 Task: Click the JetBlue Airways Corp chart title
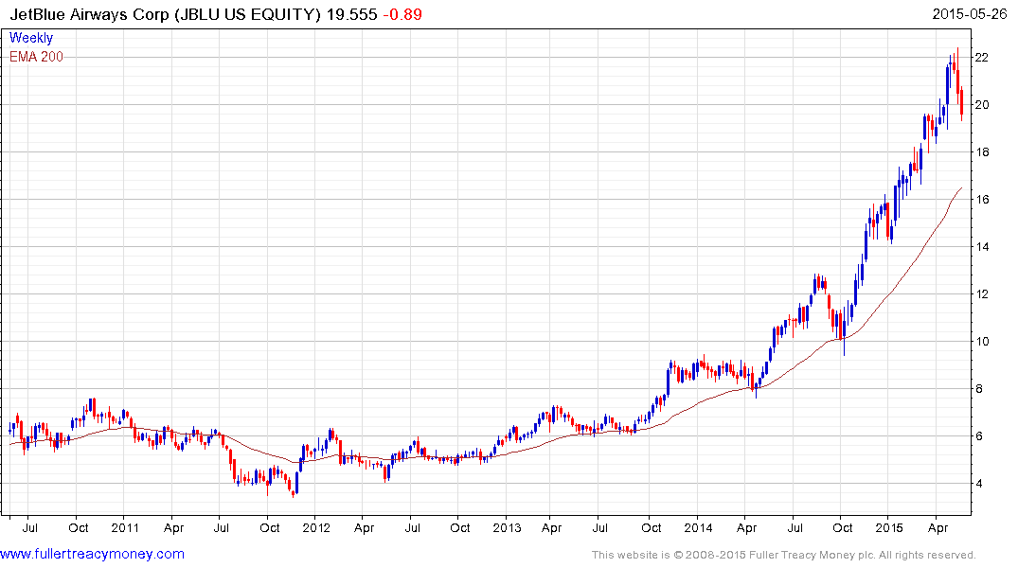165,14
